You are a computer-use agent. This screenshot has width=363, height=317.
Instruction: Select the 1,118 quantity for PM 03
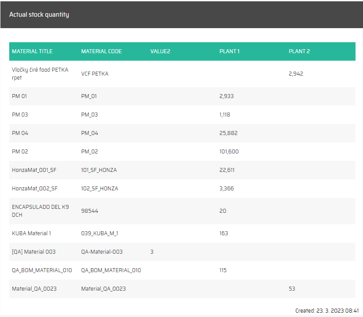pyautogui.click(x=225, y=115)
